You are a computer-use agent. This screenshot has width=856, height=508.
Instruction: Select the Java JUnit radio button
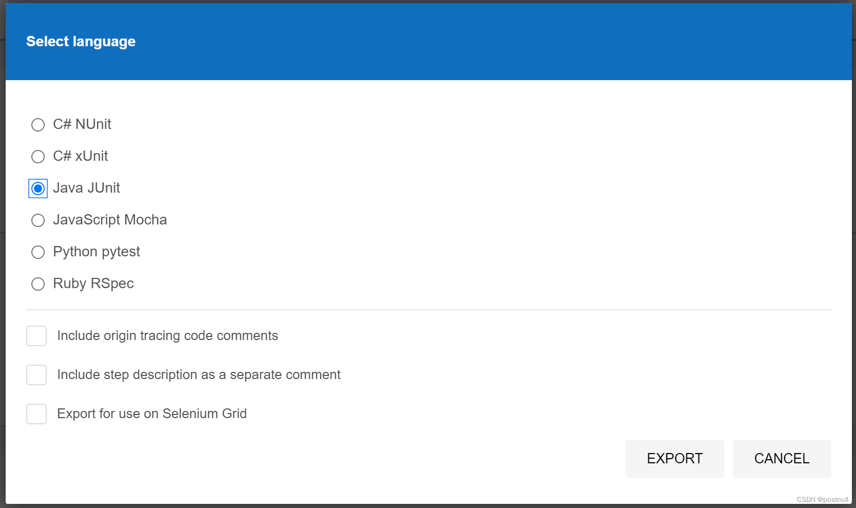(38, 189)
